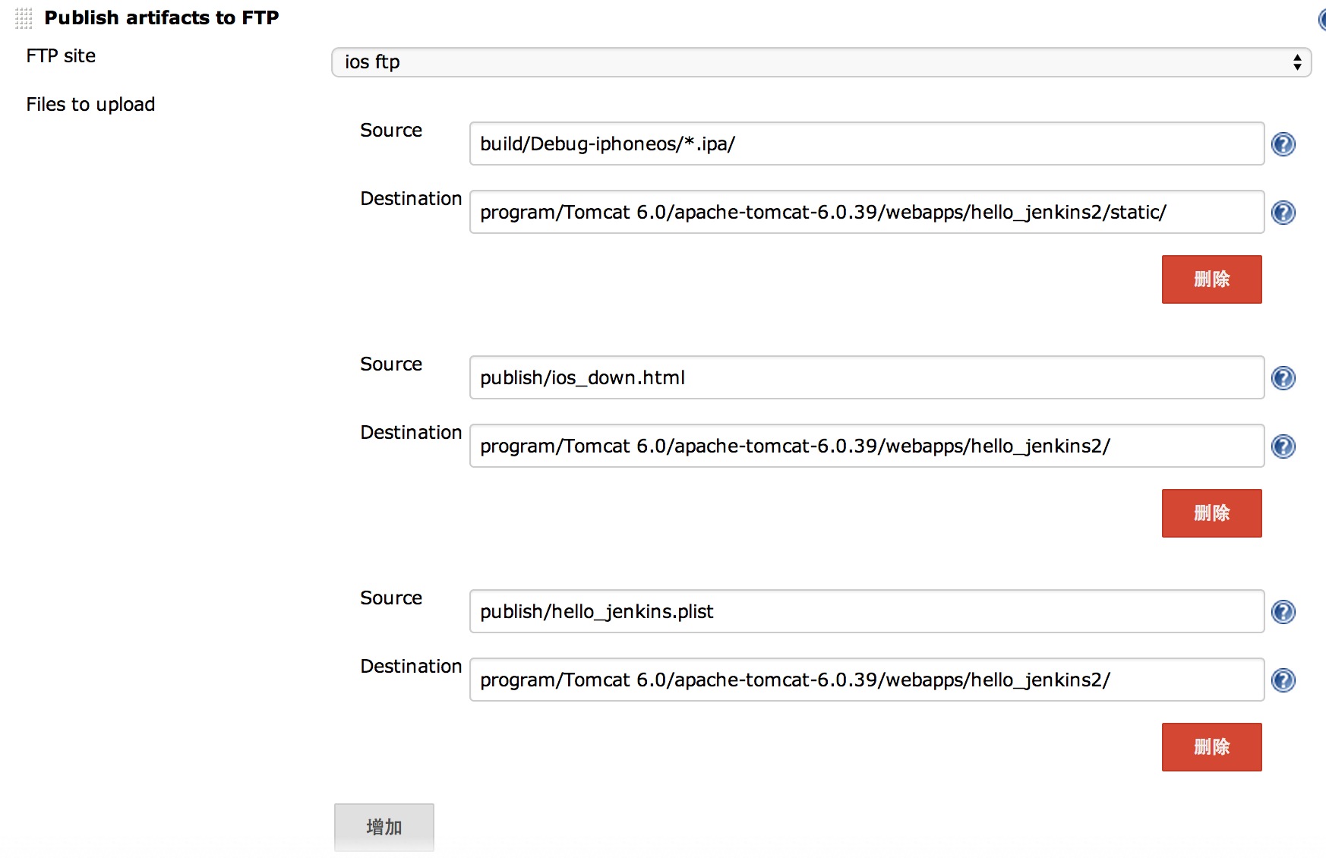
Task: Open help for third destination field
Action: point(1283,680)
